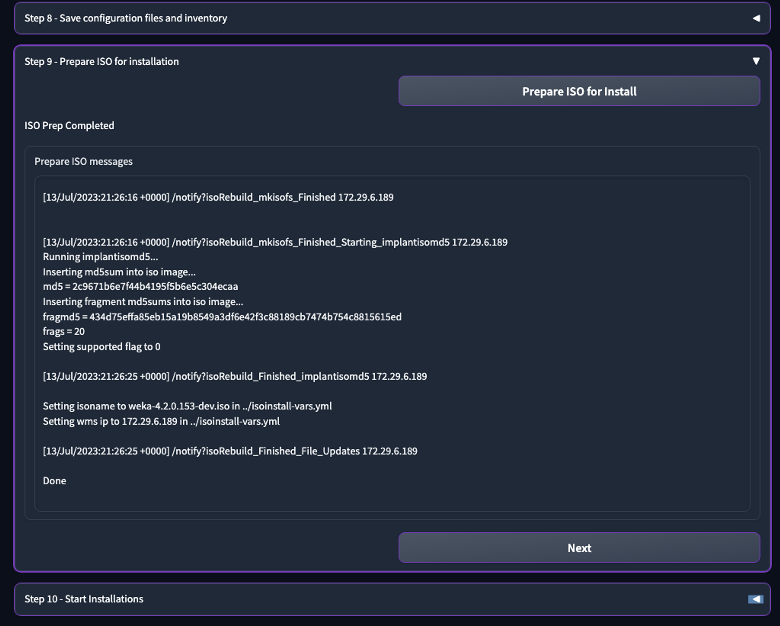Click the Prepare ISO messages label
The width and height of the screenshot is (780, 626).
coord(83,162)
